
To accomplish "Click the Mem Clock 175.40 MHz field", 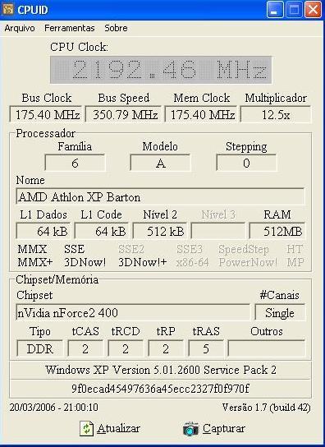I will (x=201, y=114).
